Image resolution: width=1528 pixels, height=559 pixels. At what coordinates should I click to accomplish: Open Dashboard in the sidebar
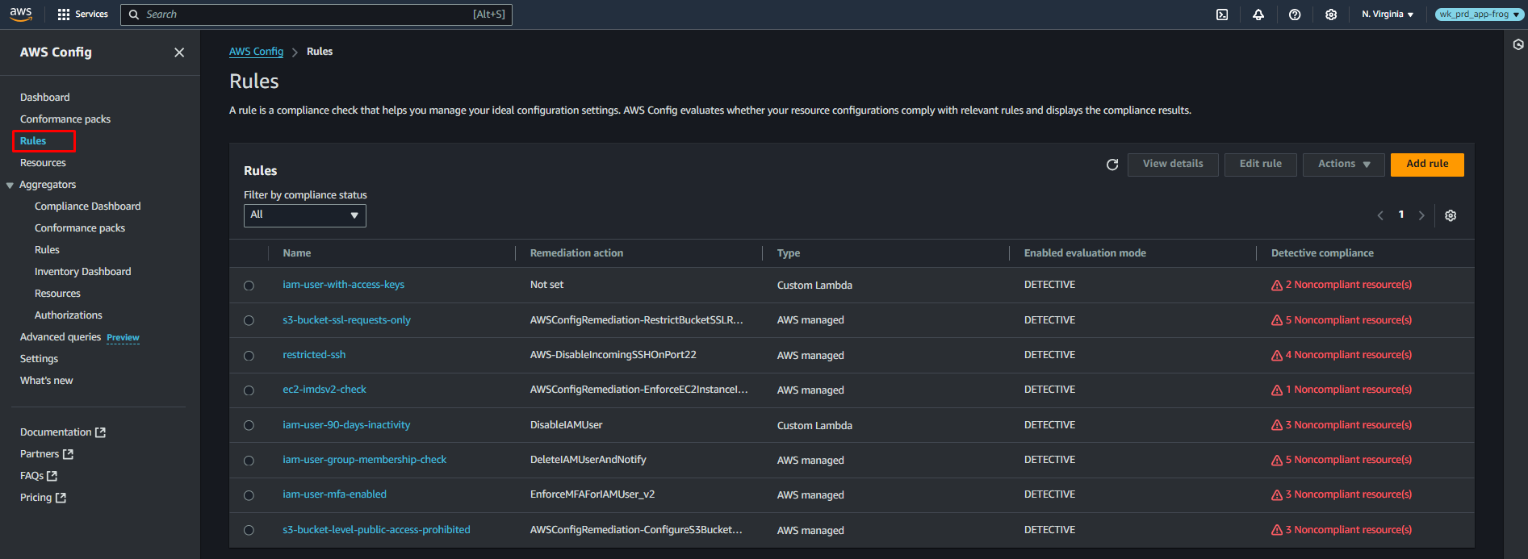(45, 98)
